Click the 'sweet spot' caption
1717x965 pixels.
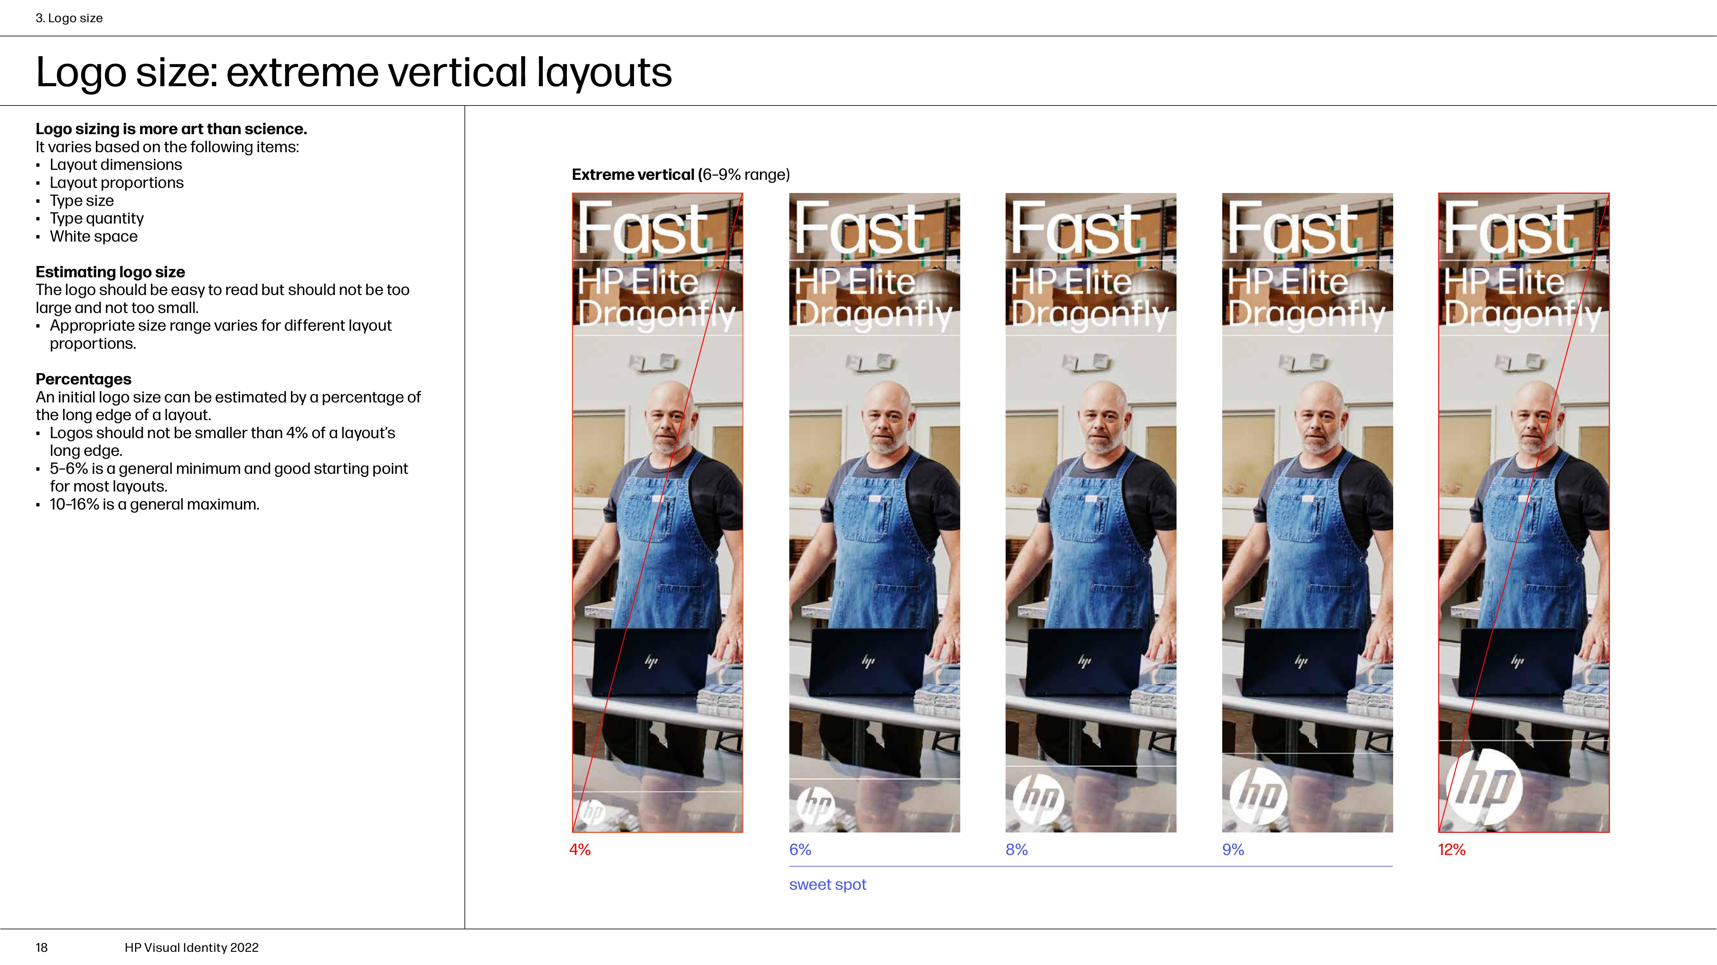tap(828, 885)
